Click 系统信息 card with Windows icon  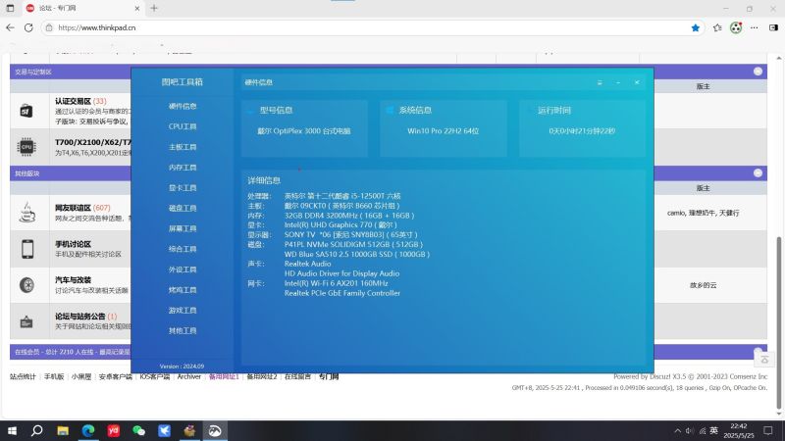[444, 128]
